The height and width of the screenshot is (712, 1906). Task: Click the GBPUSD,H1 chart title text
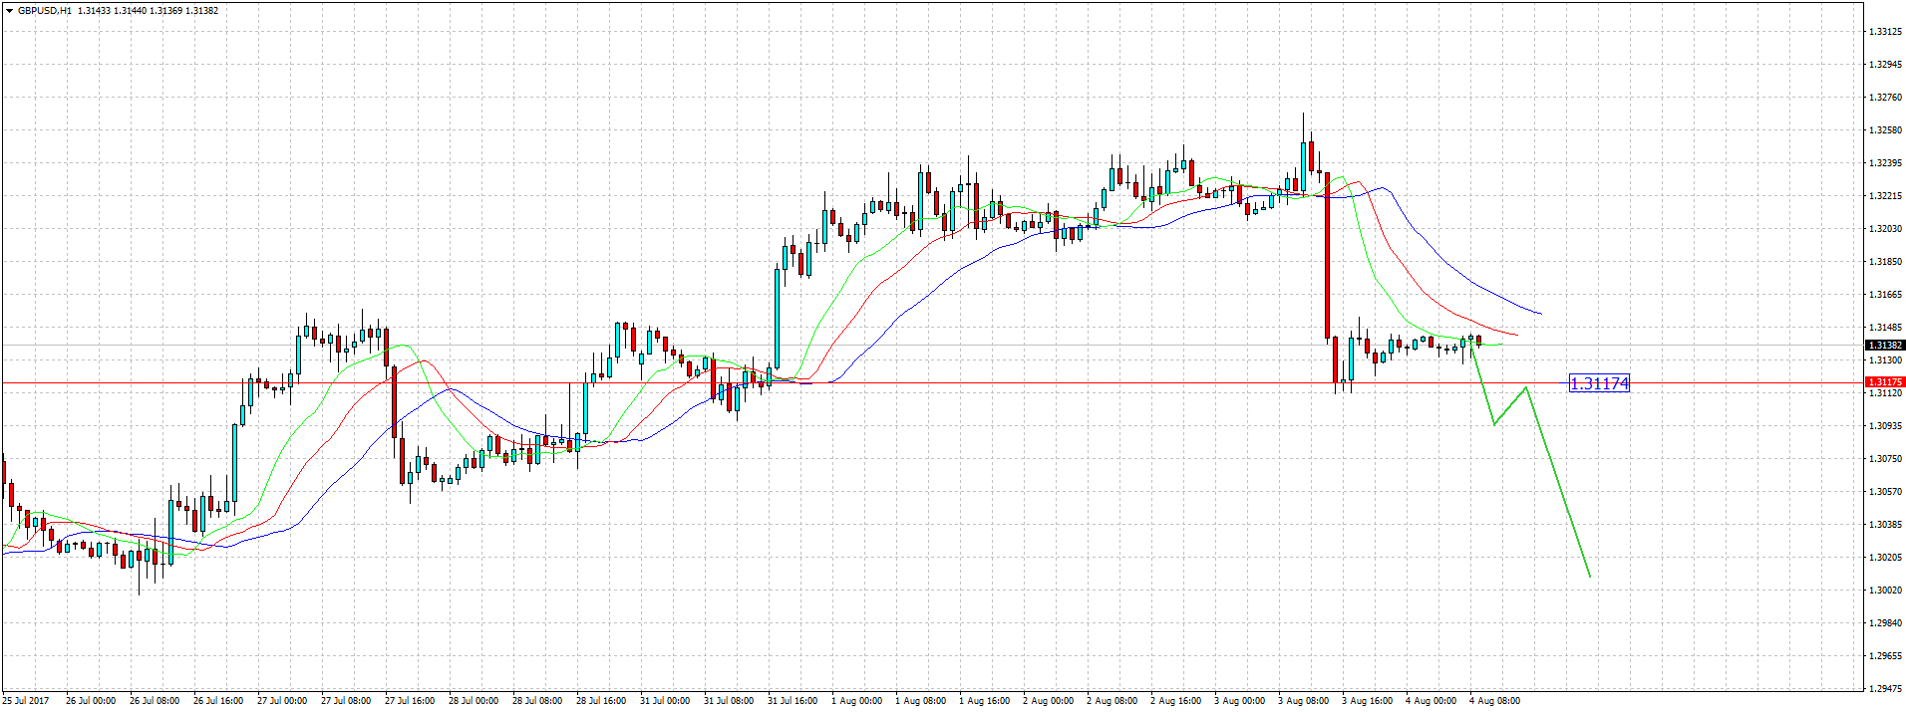[45, 11]
